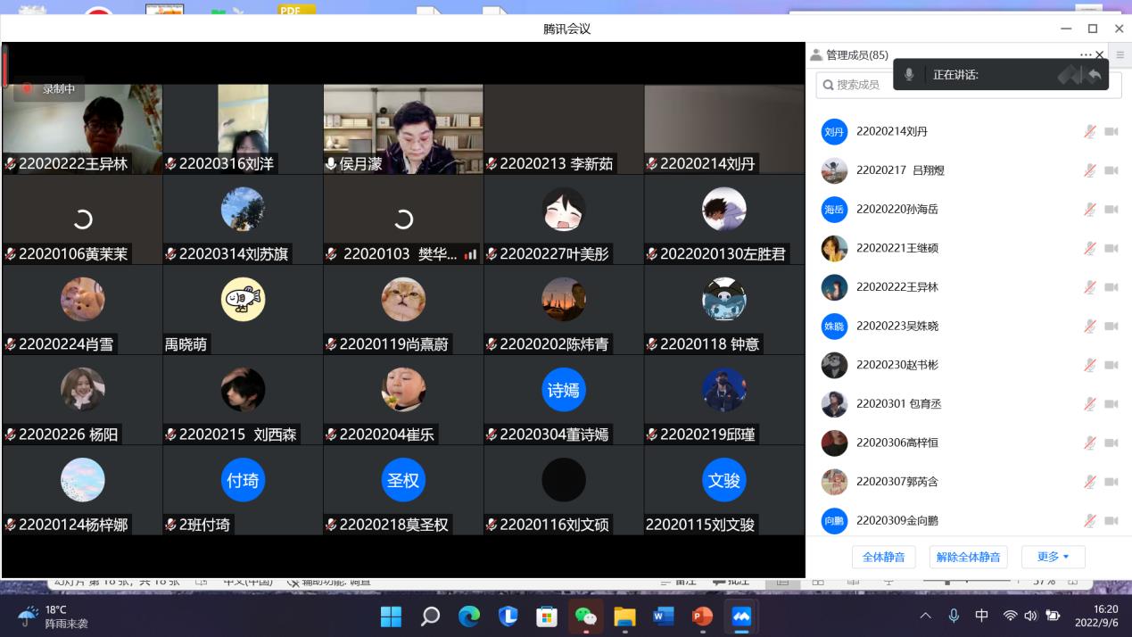The image size is (1132, 637).
Task: Click the return arrow on the speaking bar
Action: (x=1094, y=75)
